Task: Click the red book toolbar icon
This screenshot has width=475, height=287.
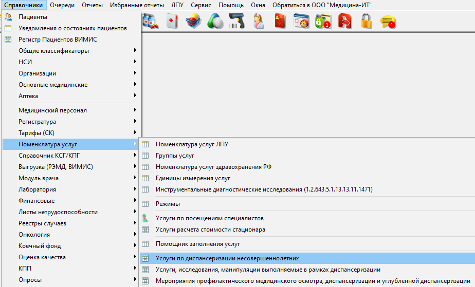Action: coord(280,21)
